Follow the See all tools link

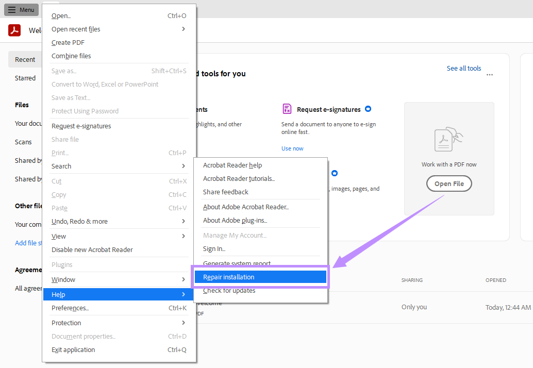pyautogui.click(x=464, y=68)
